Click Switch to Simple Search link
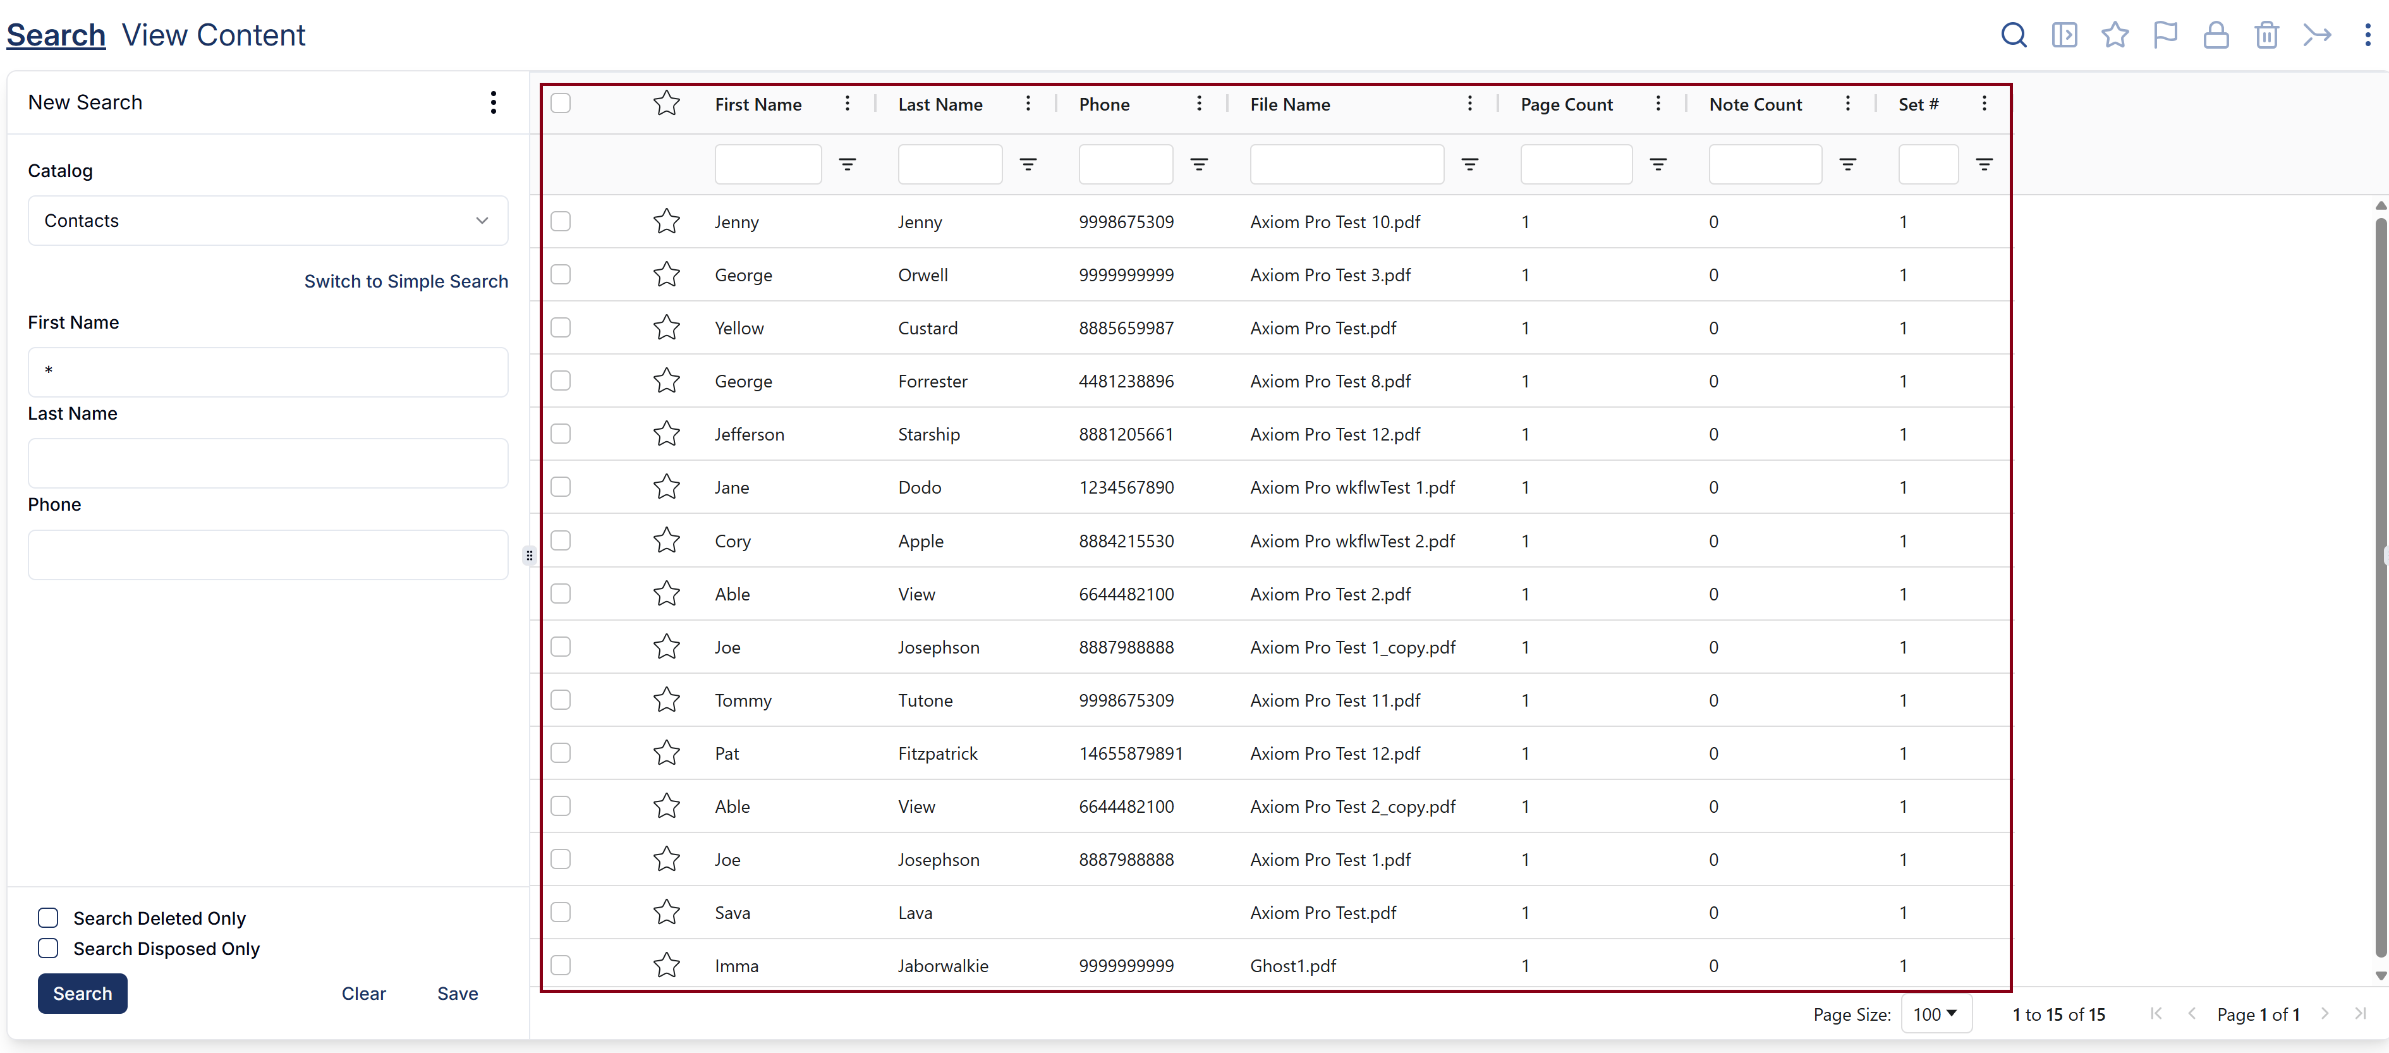Viewport: 2389px width, 1053px height. tap(406, 281)
